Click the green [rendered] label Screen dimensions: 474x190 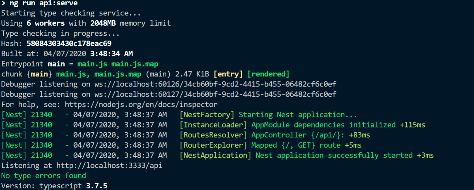[268, 74]
